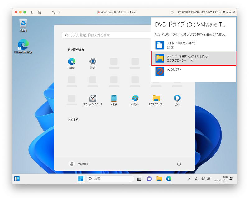Open 設定 from the pinned apps
249x200 pixels.
click(x=93, y=64)
